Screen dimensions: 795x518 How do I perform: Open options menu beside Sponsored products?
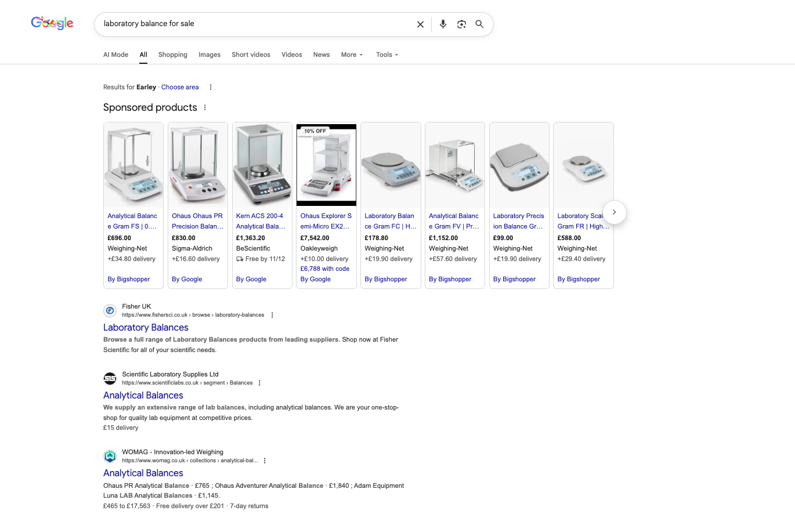click(x=205, y=107)
